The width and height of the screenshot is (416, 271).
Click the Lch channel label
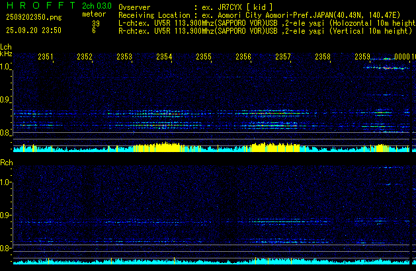click(x=6, y=47)
